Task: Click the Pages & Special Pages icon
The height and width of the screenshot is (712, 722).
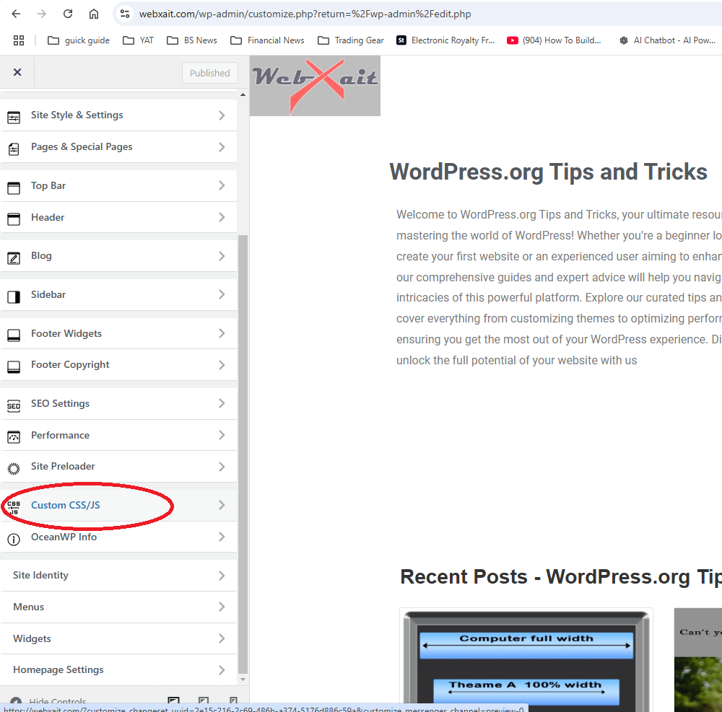Action: [14, 149]
